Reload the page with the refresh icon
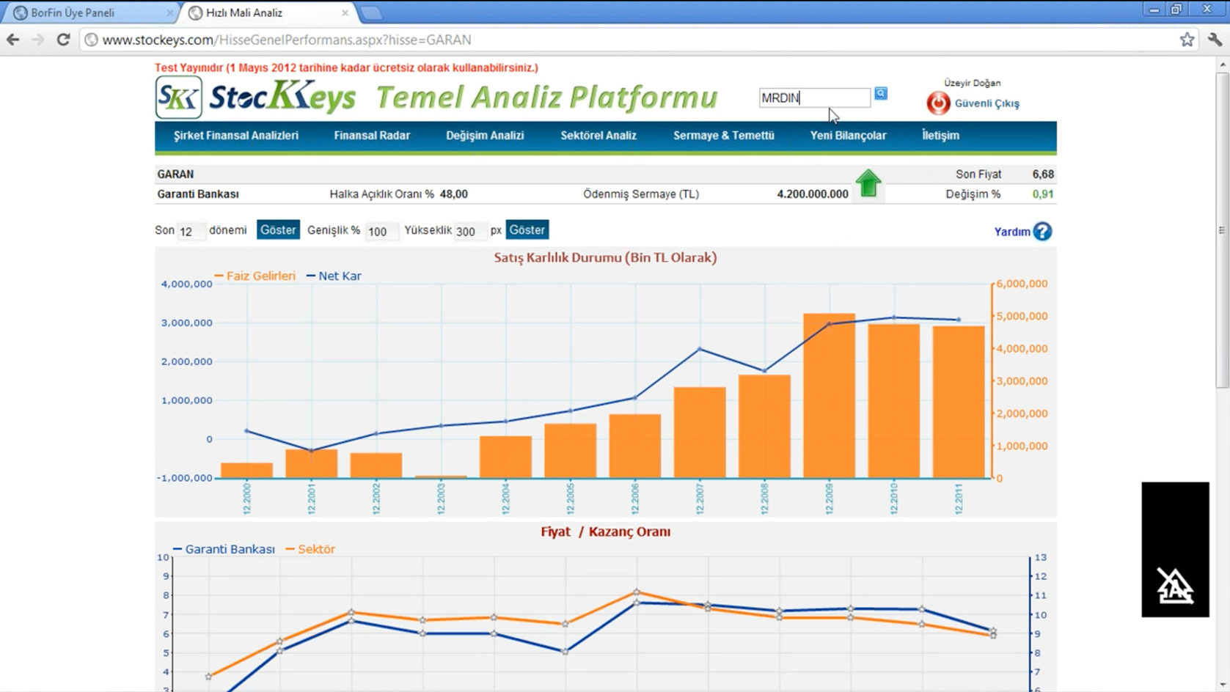 63,40
